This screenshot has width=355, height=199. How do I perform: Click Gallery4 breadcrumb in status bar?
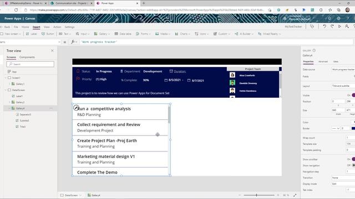click(x=94, y=195)
